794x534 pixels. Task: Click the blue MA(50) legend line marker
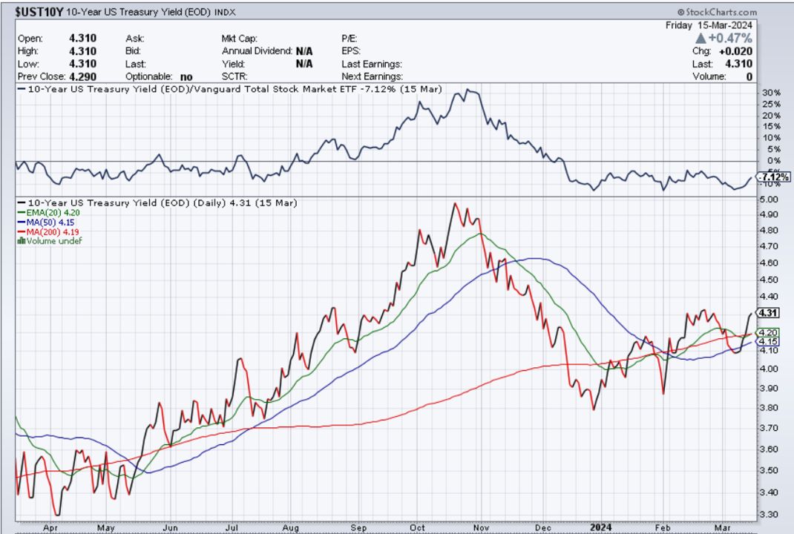22,222
